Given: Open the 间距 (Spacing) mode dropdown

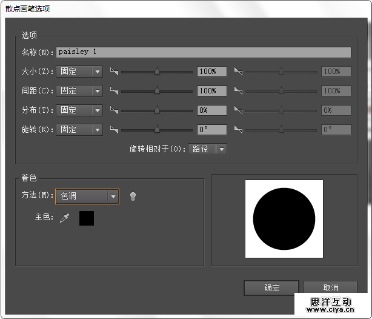Looking at the screenshot, I should point(79,91).
